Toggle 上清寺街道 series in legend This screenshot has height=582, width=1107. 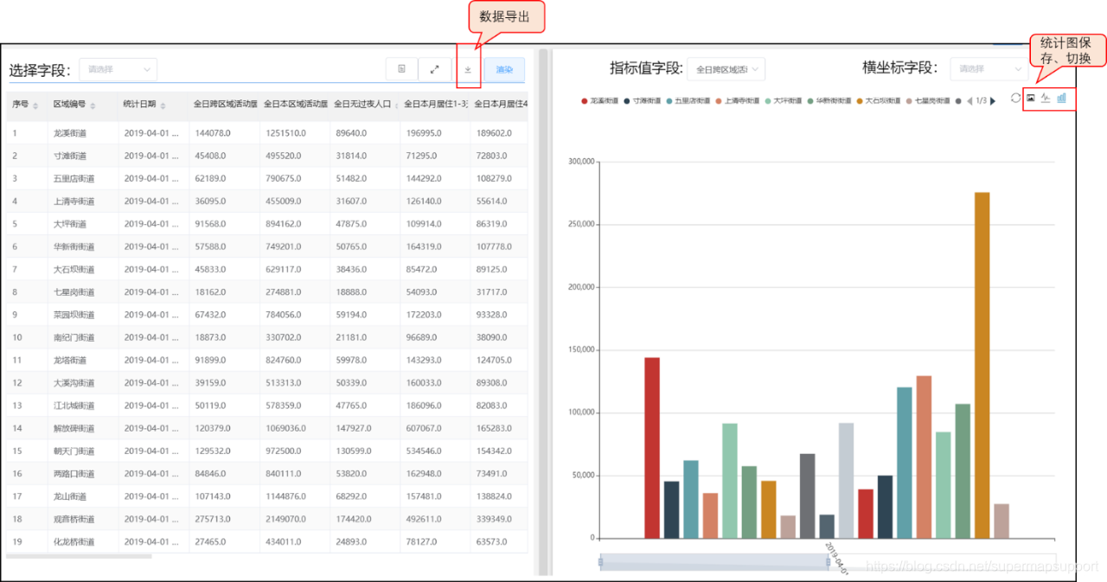[x=737, y=101]
